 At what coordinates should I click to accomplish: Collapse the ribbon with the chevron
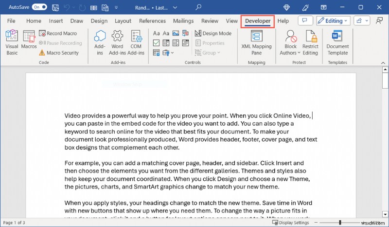(x=383, y=63)
